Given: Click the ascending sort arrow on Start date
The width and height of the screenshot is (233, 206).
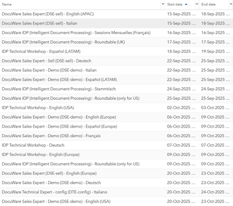Looking at the screenshot, I should pyautogui.click(x=186, y=5).
